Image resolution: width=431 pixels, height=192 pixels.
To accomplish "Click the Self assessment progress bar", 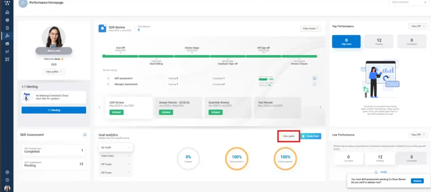I will 266,79.
